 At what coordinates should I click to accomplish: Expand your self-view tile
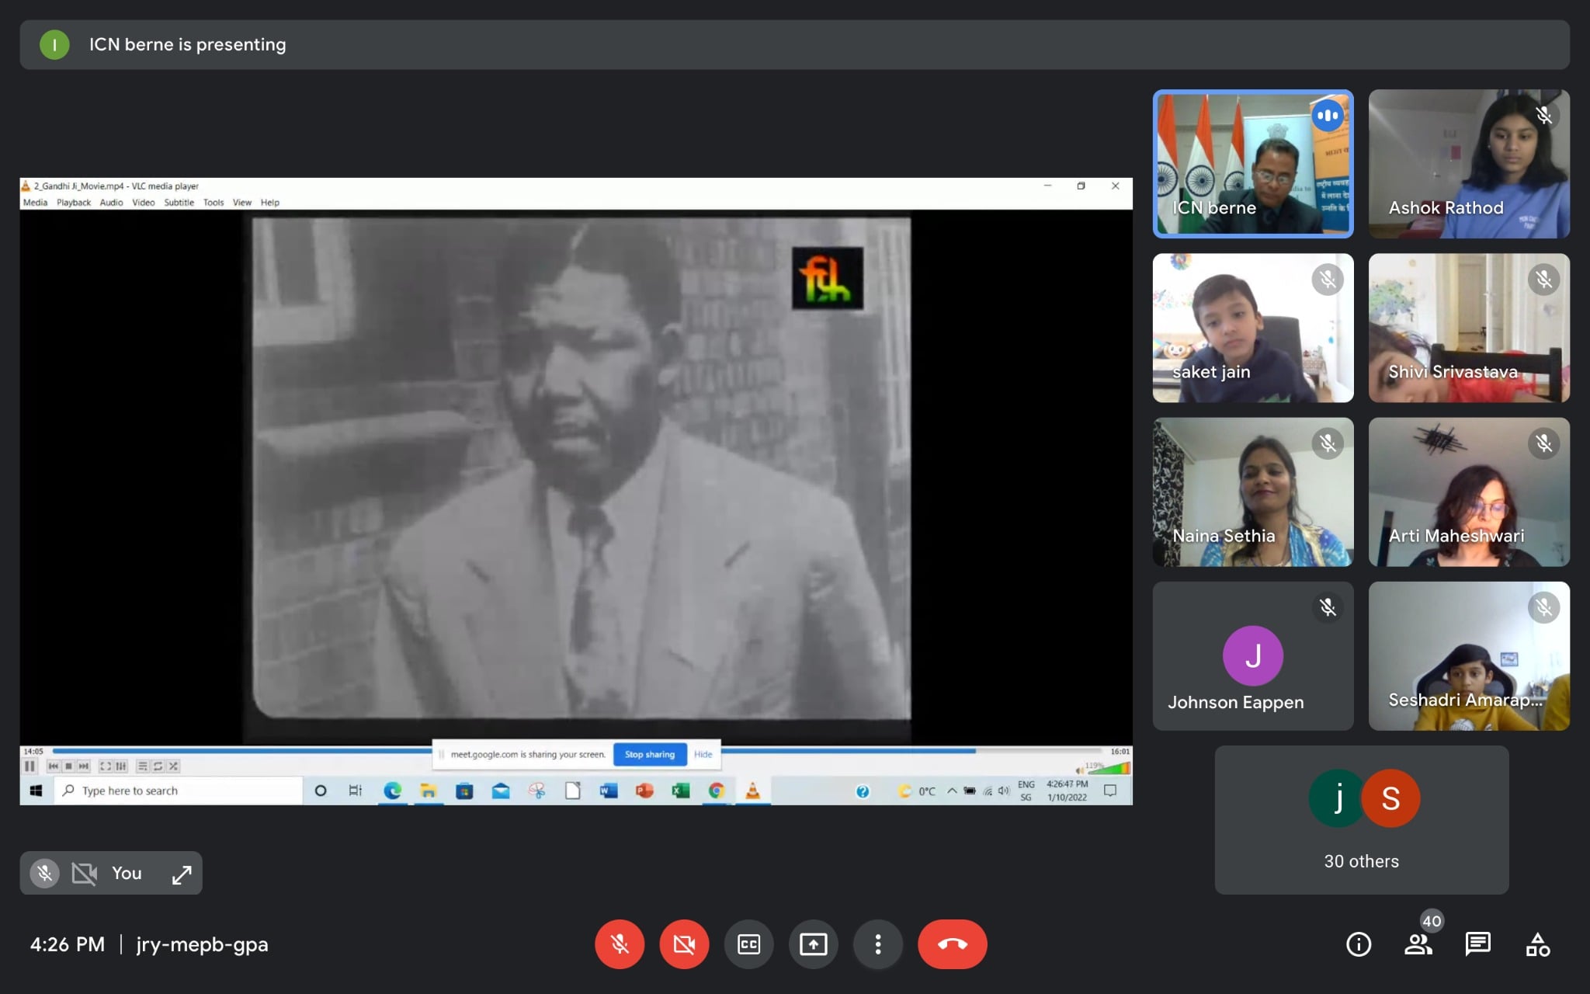point(182,874)
